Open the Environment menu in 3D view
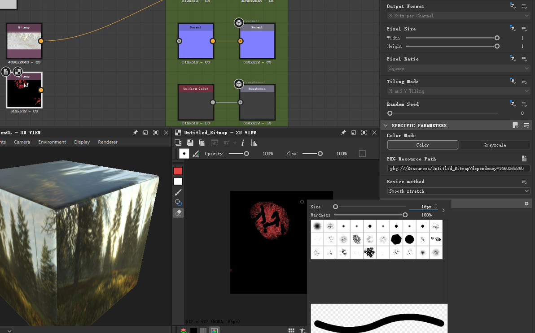Image resolution: width=535 pixels, height=333 pixels. [52, 142]
